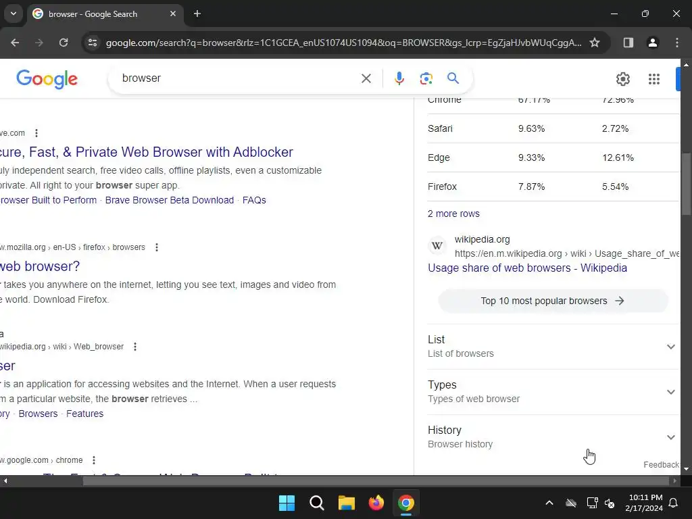Screen dimensions: 692x519
Task: Open Windows taskbar search
Action: pos(316,503)
